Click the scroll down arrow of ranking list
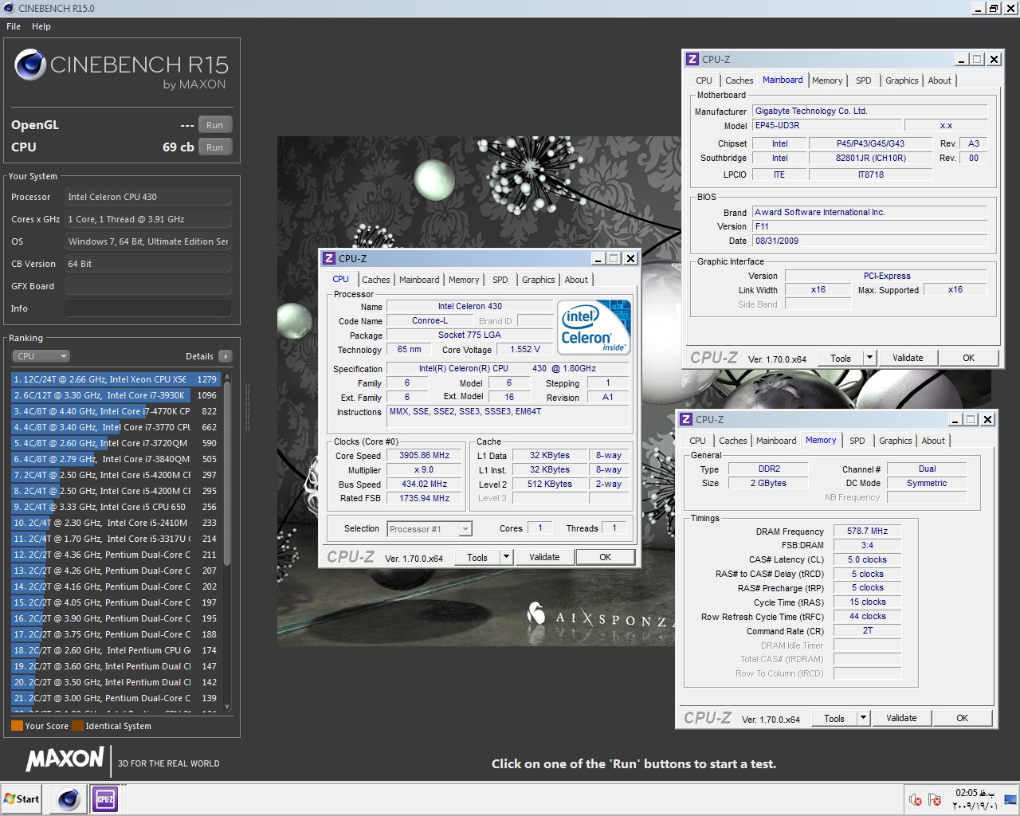The height and width of the screenshot is (816, 1020). point(227,707)
